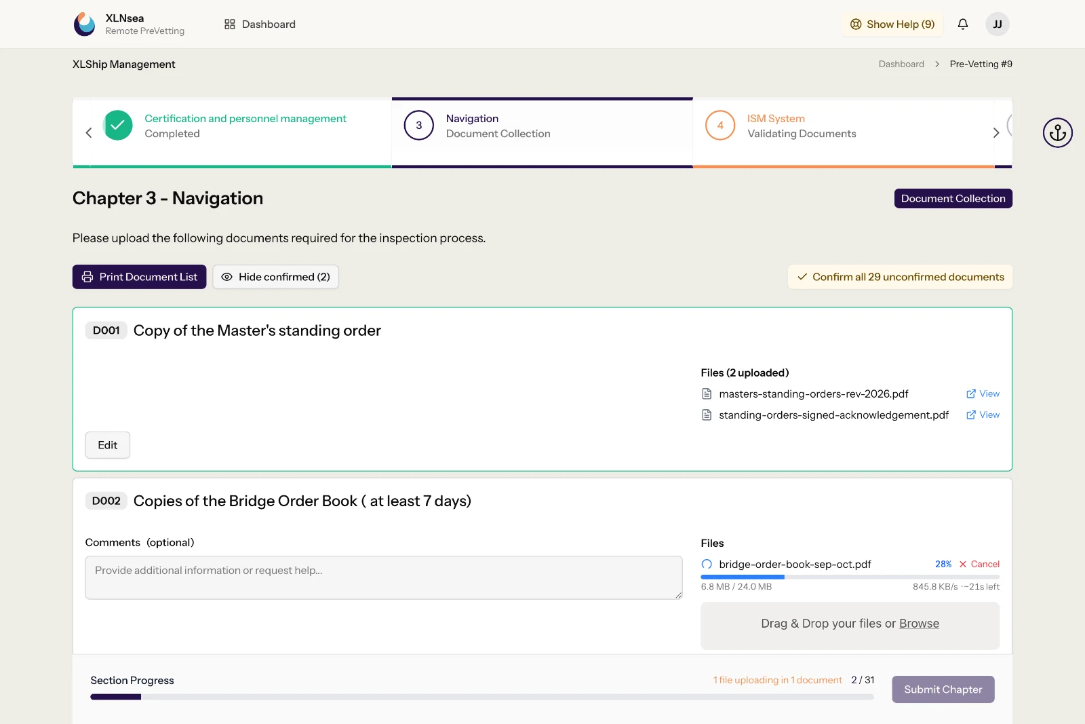Viewport: 1085px width, 724px height.
Task: Open the JJ user avatar menu
Action: click(x=998, y=24)
